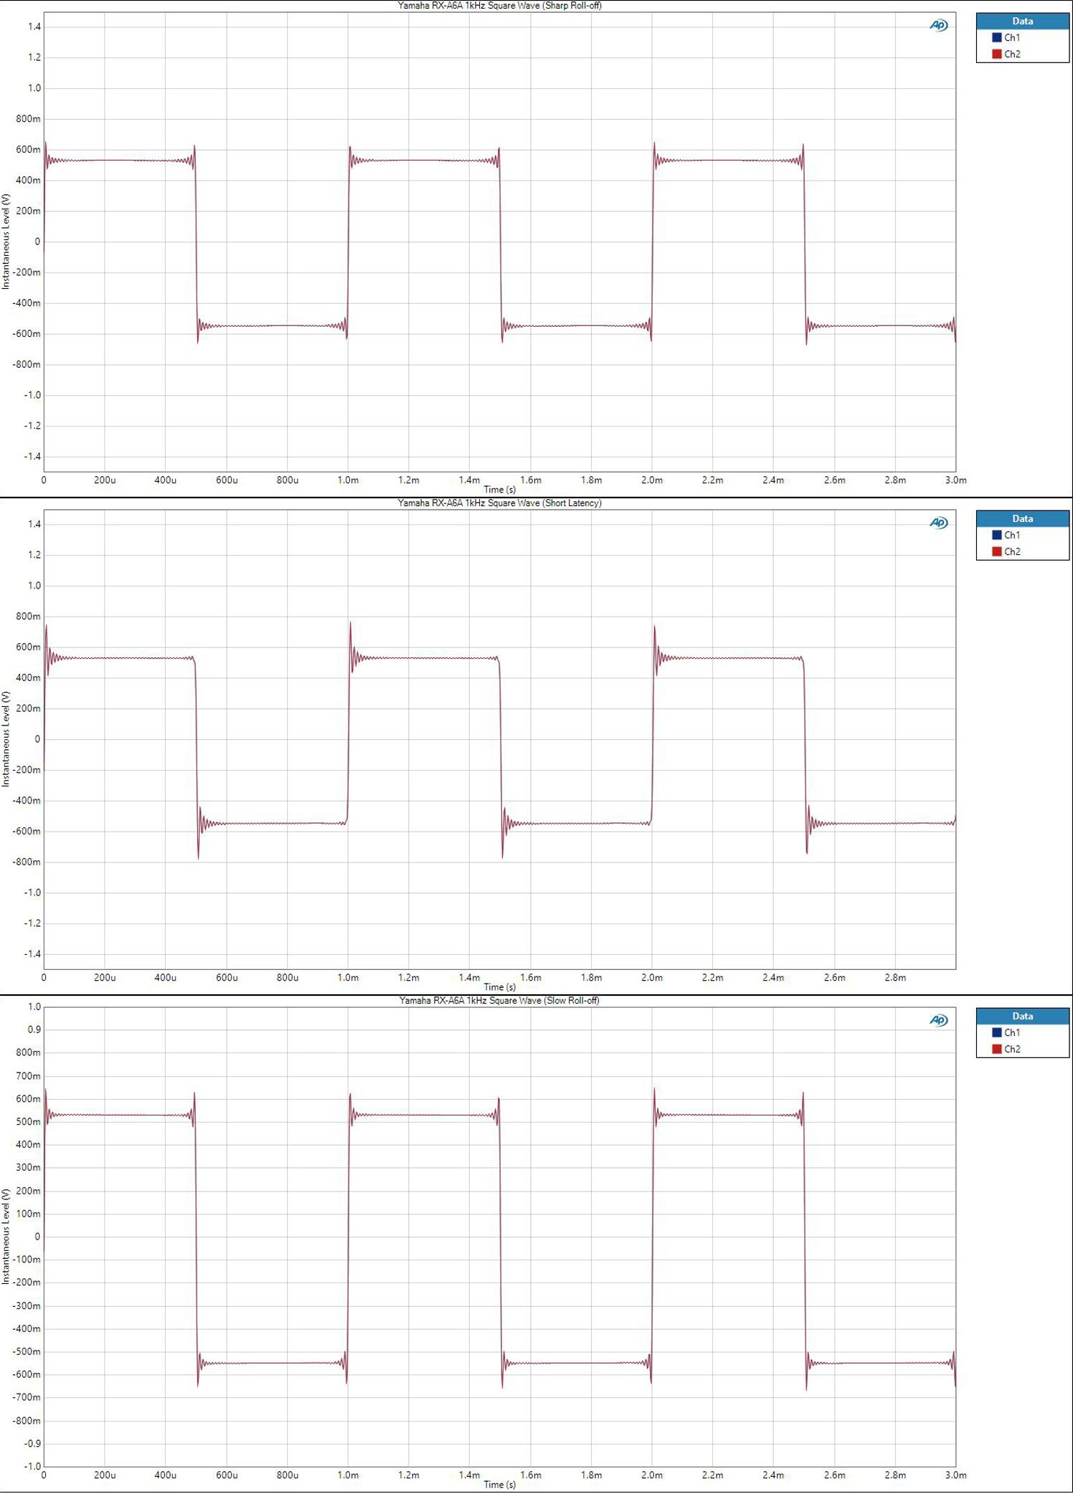Select the Data legend header of Slow Roll-off graph
Screen dimensions: 1073x1494
[x=1022, y=1017]
